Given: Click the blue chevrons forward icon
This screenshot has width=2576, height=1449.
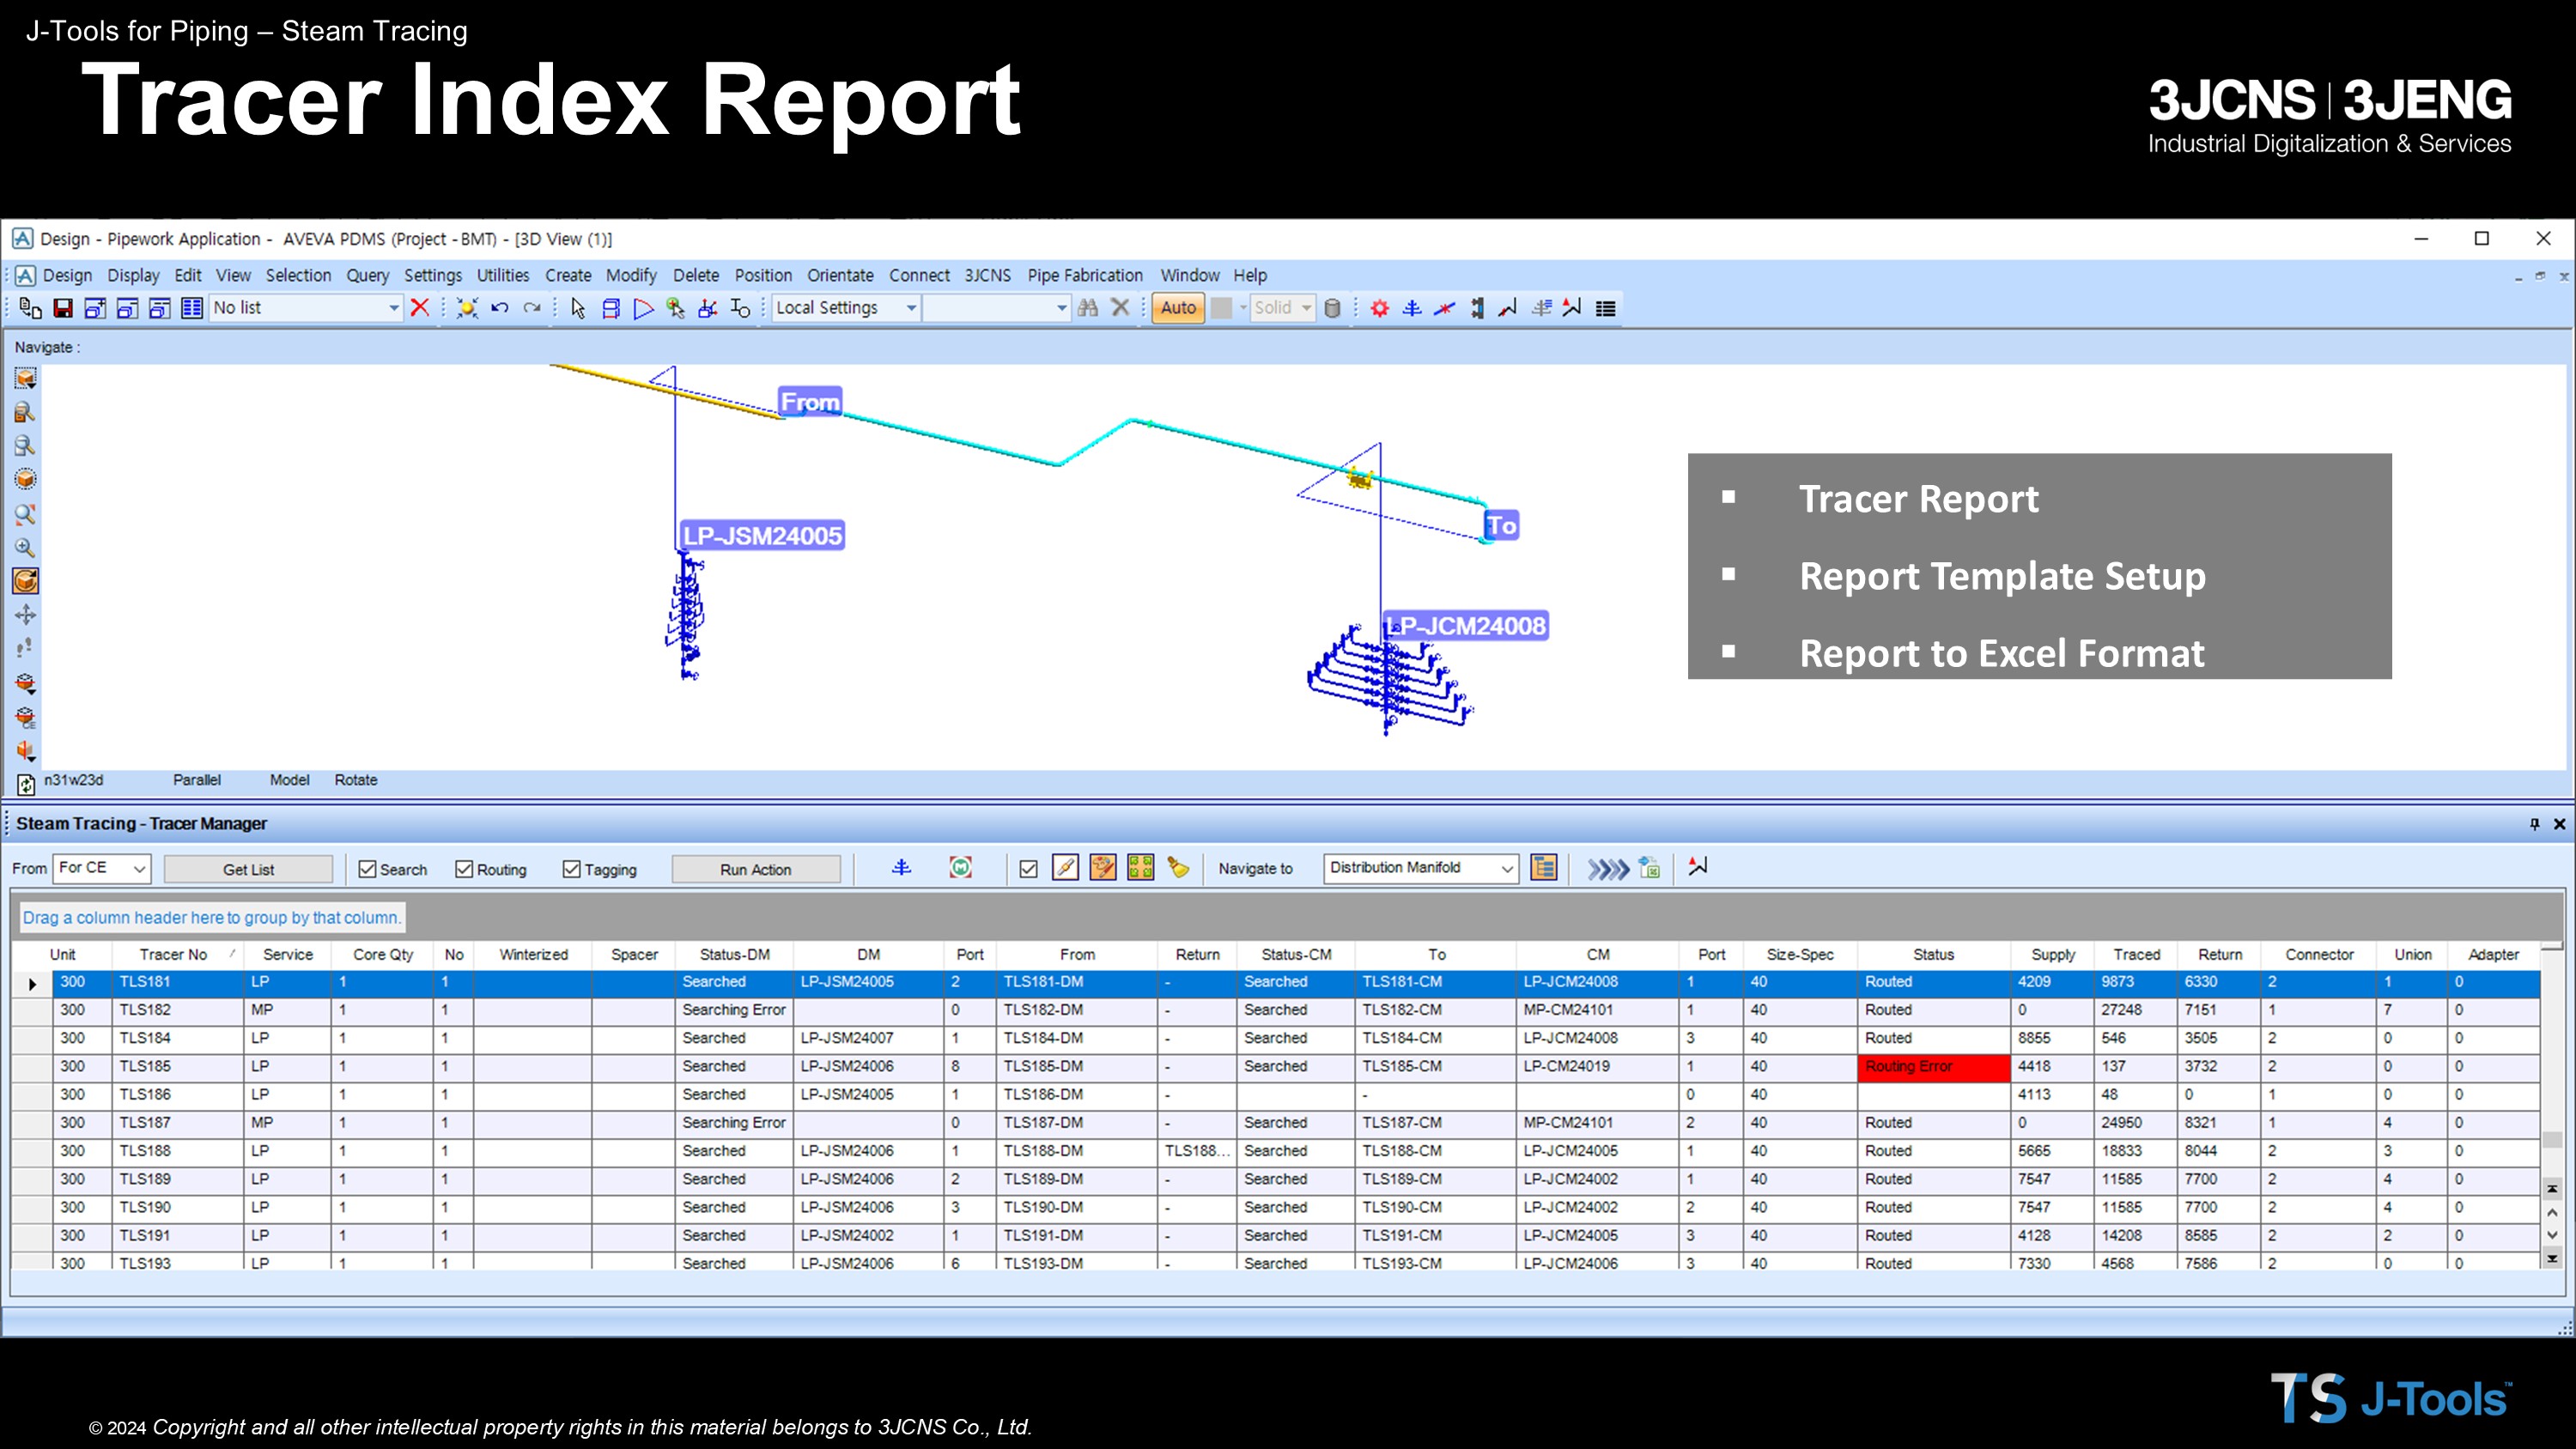Looking at the screenshot, I should pyautogui.click(x=1608, y=869).
